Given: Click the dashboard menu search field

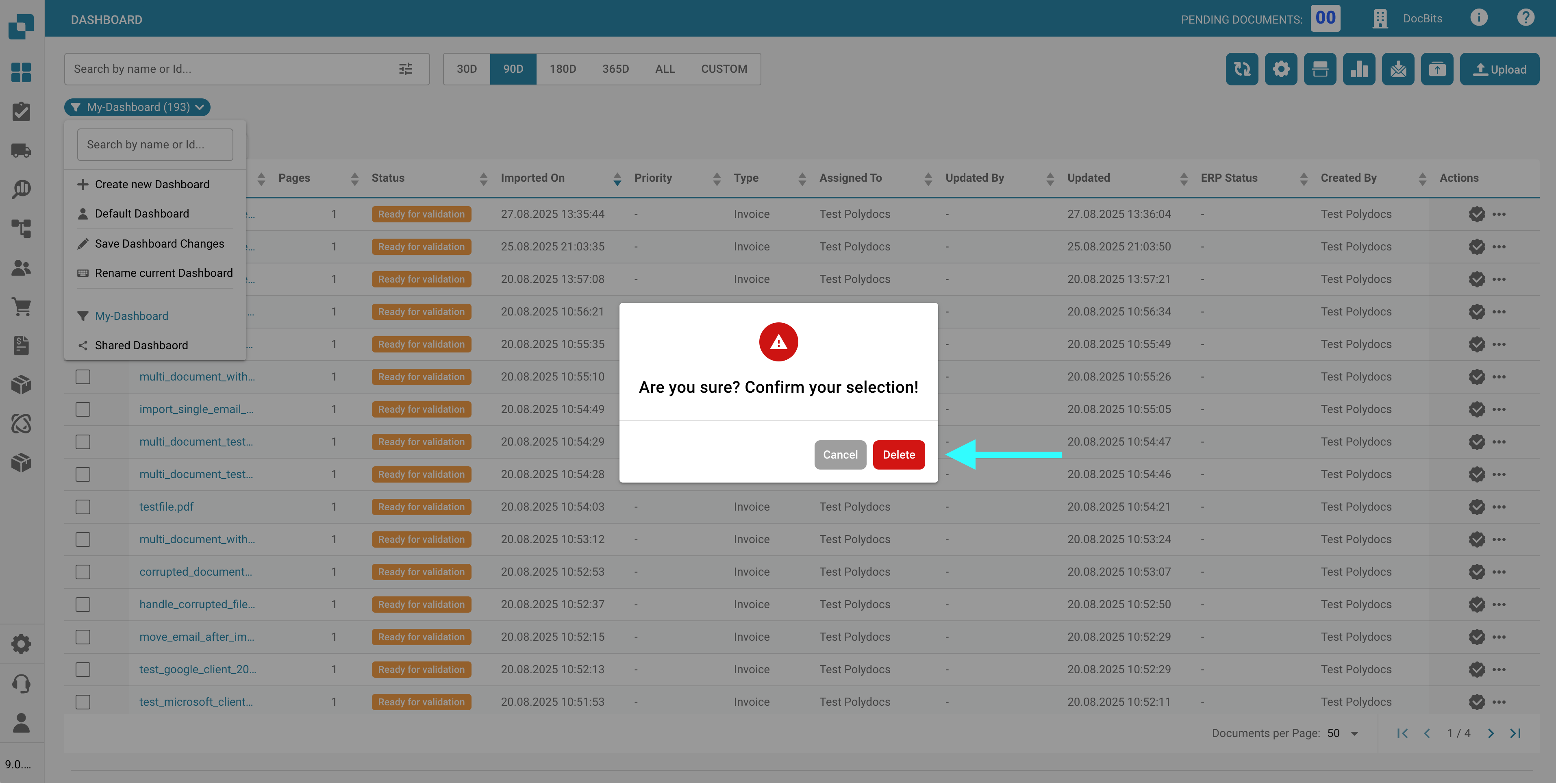Looking at the screenshot, I should 154,144.
